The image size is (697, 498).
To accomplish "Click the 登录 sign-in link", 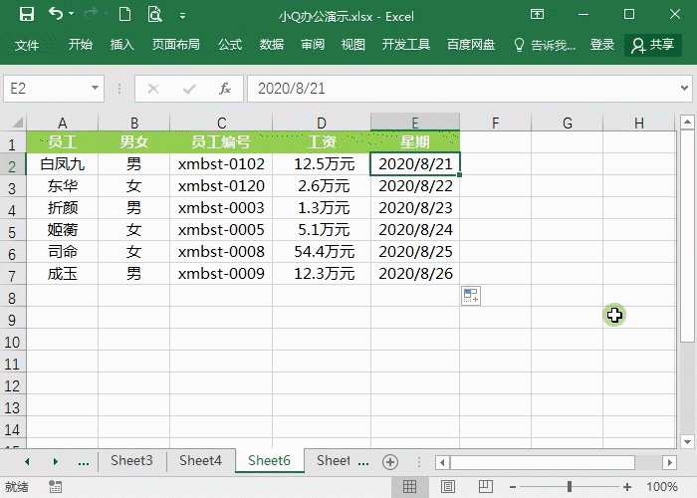I will [602, 45].
